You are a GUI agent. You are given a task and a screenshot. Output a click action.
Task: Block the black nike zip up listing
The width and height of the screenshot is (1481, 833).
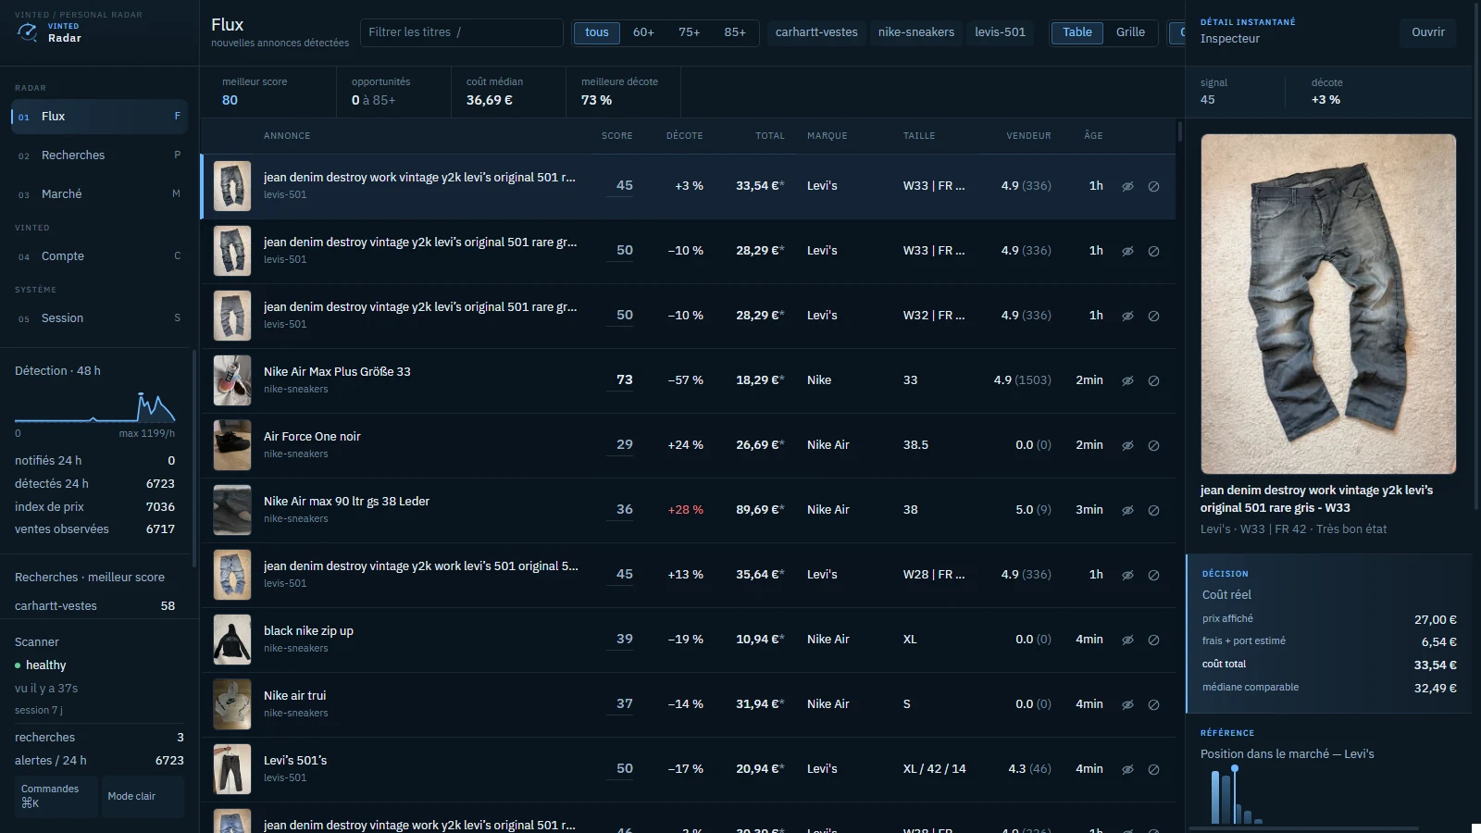1153,640
